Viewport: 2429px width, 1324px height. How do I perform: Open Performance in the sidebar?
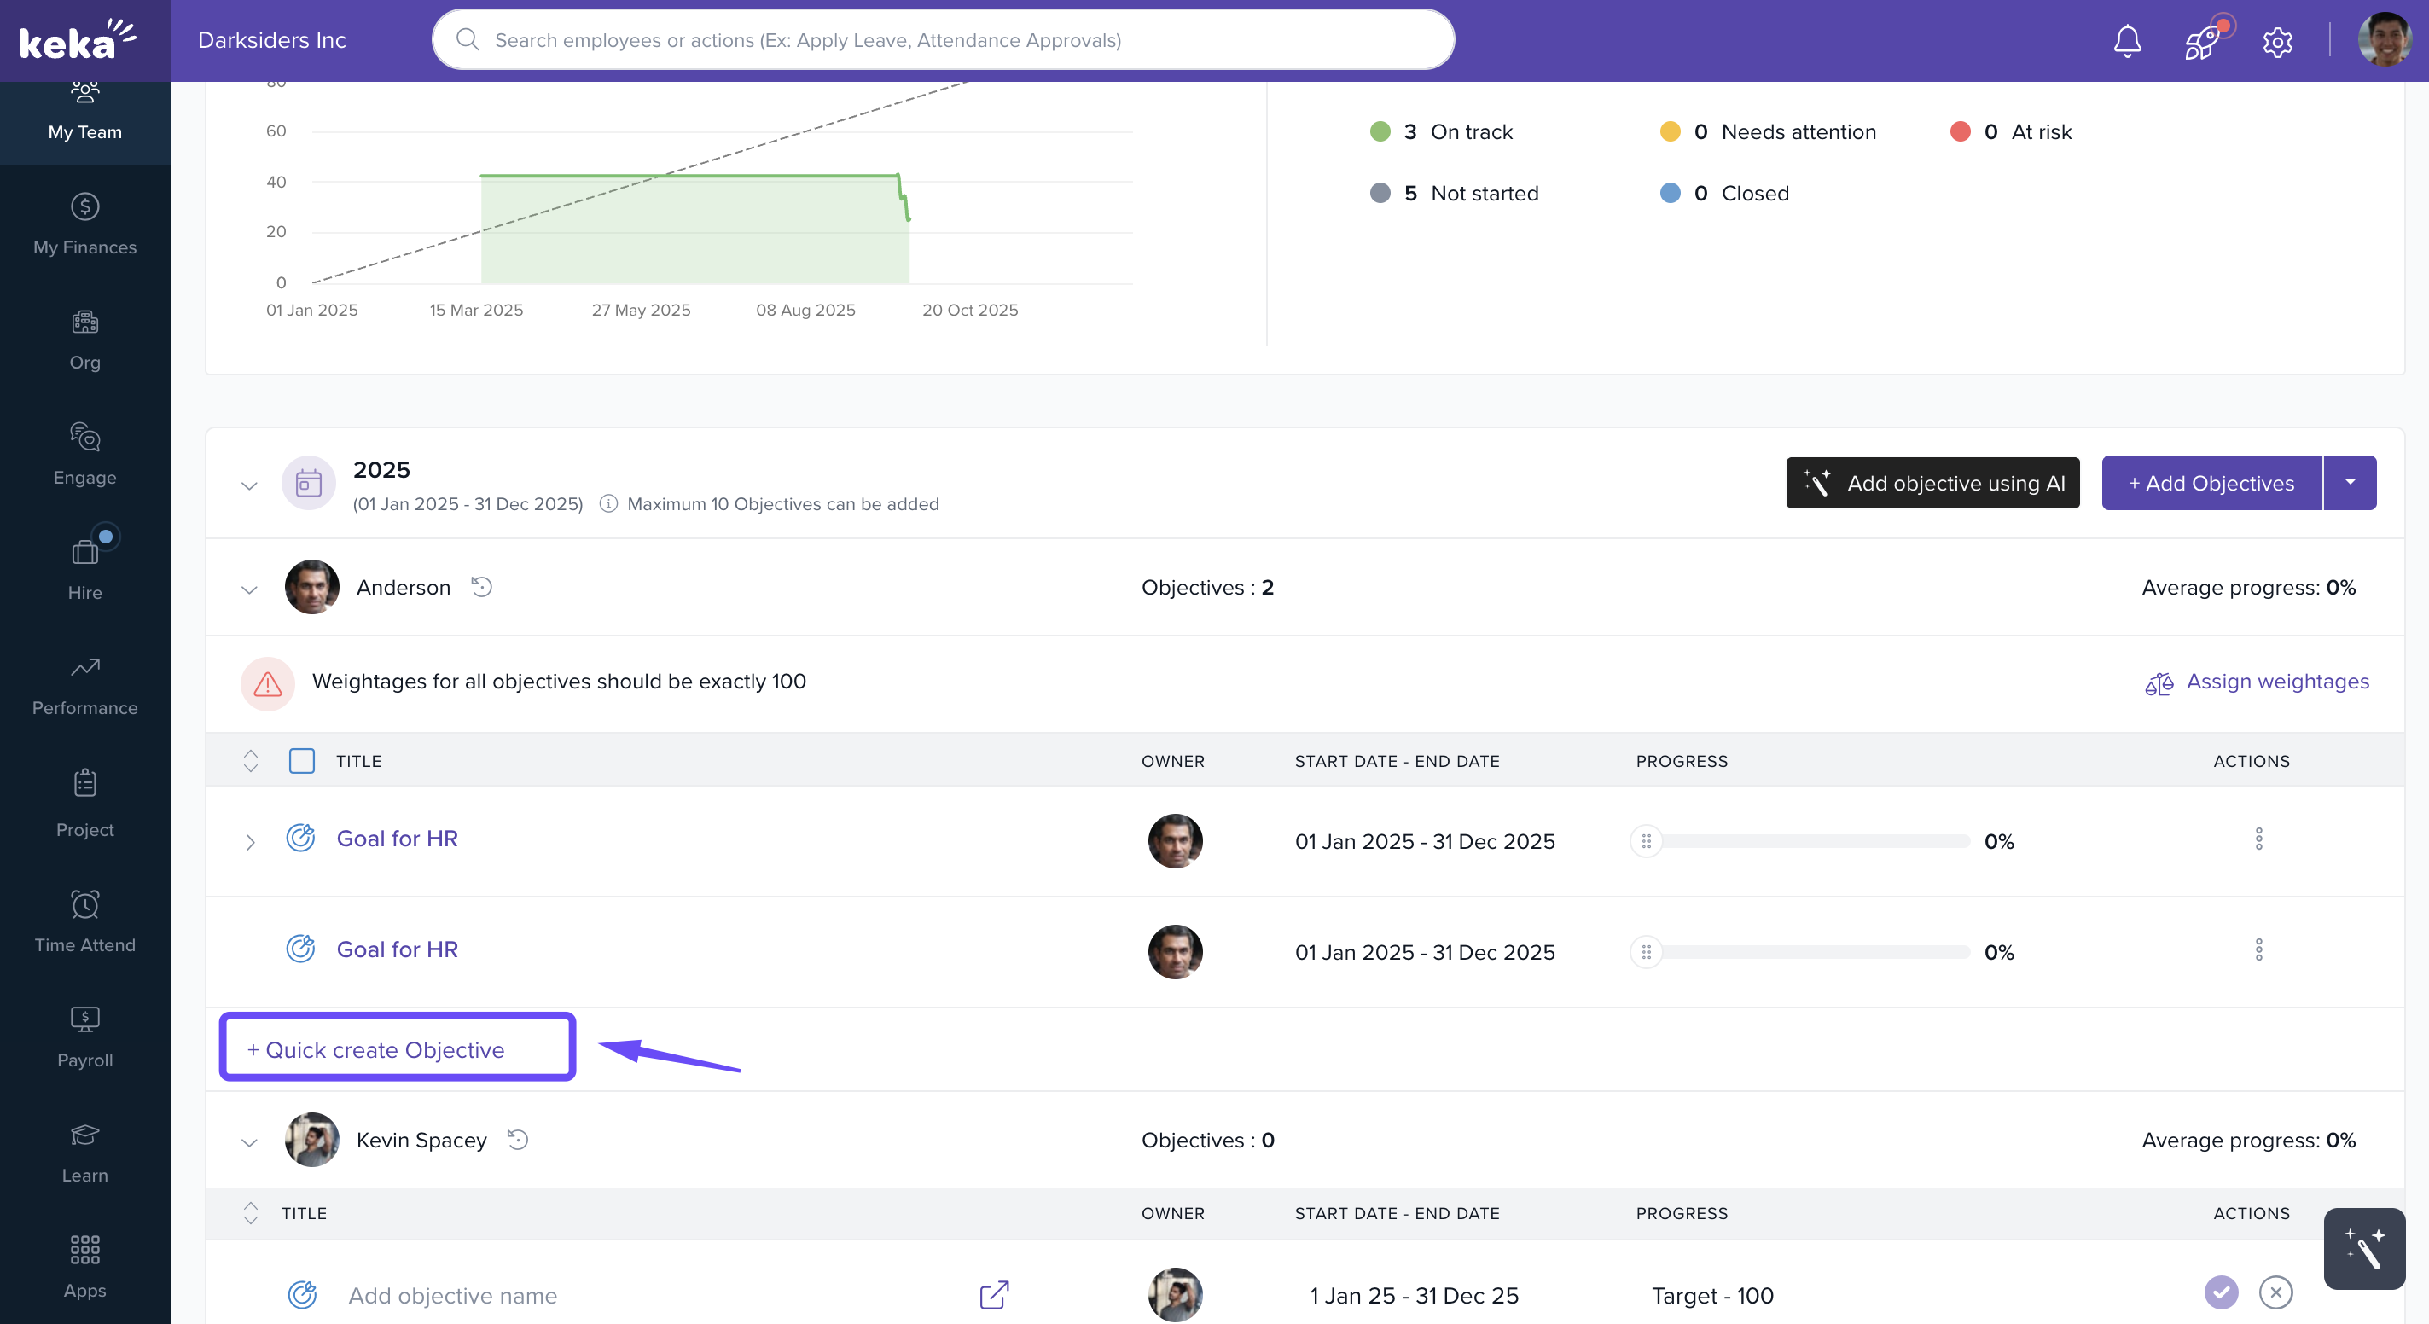[84, 686]
